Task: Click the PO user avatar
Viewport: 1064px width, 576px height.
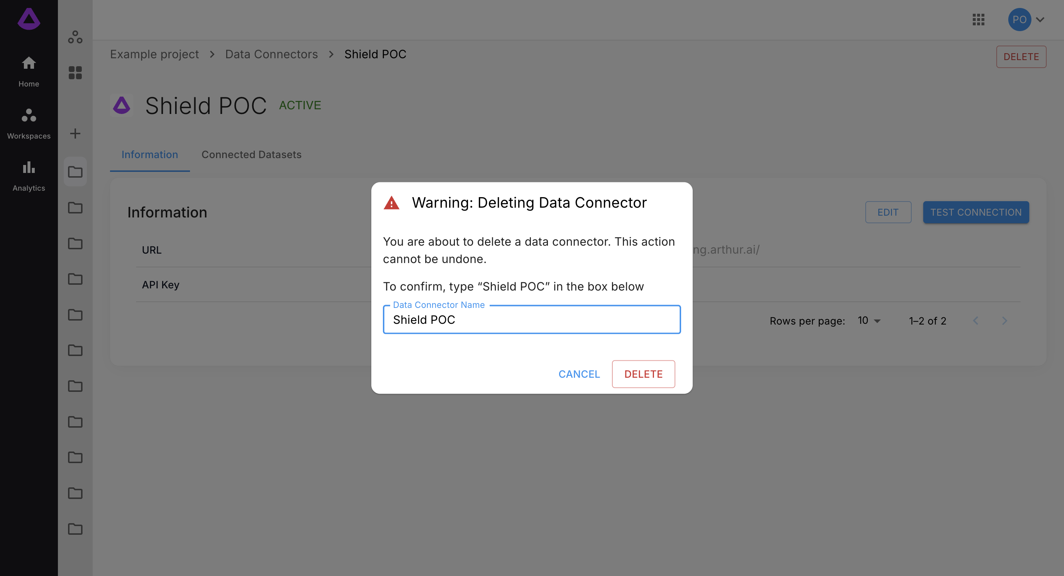Action: [1019, 20]
